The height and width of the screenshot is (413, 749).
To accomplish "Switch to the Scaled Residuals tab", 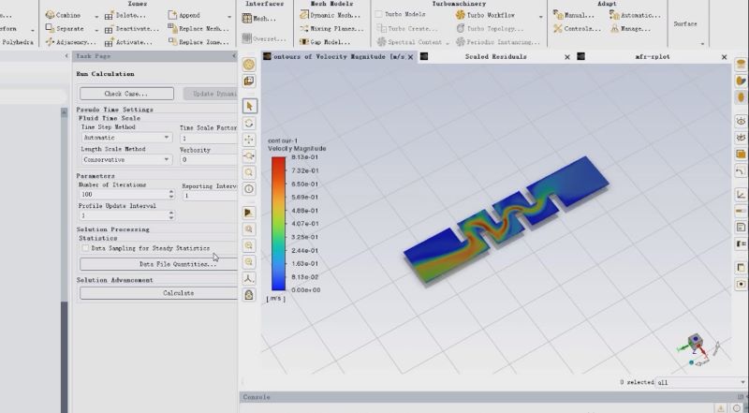I will pos(496,56).
